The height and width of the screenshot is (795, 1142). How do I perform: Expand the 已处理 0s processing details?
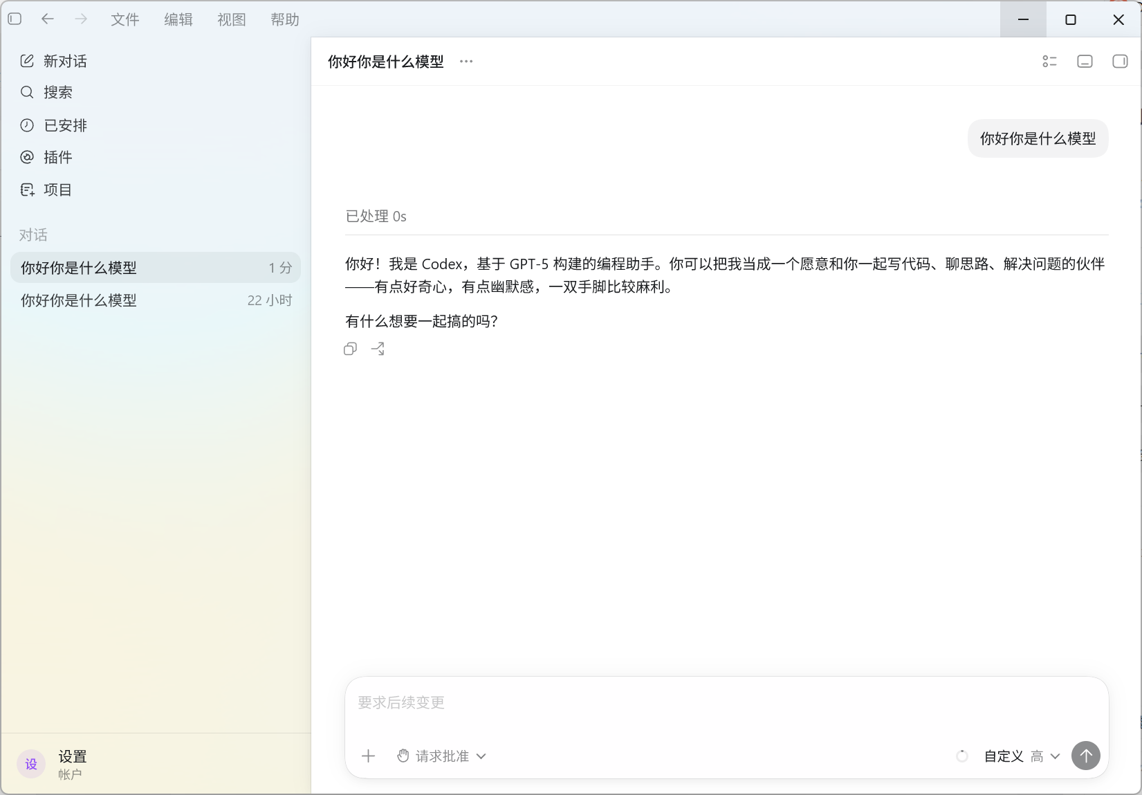(376, 217)
